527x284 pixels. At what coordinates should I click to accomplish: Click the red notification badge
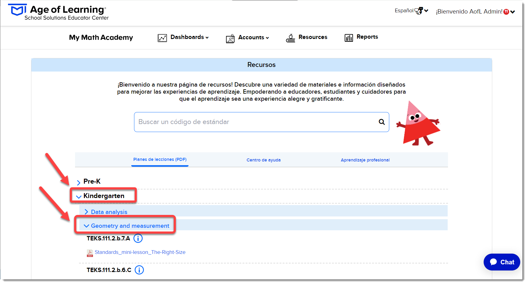pyautogui.click(x=506, y=12)
